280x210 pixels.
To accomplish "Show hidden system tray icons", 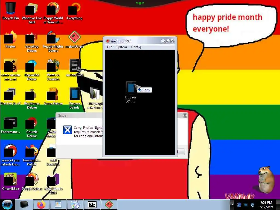I will tap(232, 205).
